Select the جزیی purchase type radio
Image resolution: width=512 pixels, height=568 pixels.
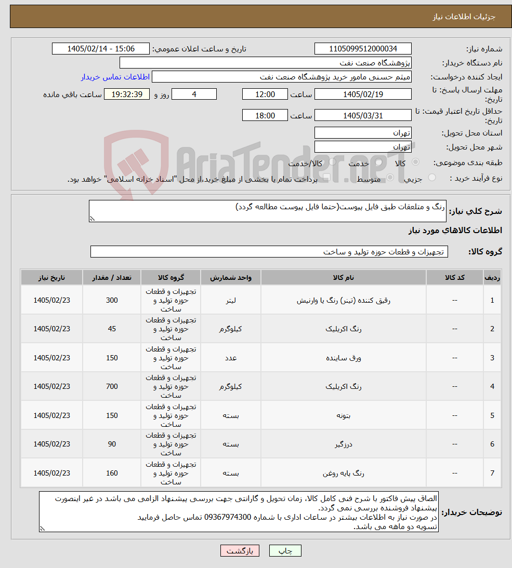click(x=432, y=178)
